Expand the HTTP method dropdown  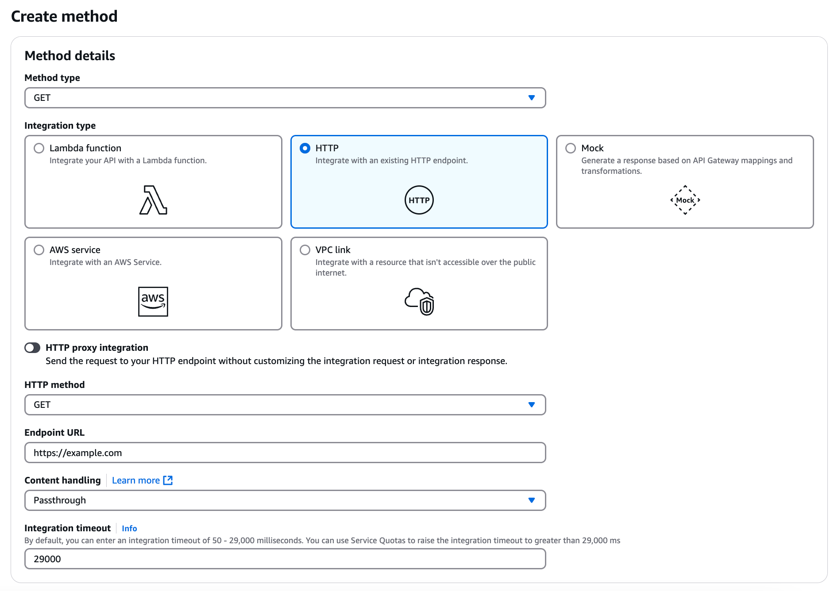click(x=285, y=405)
